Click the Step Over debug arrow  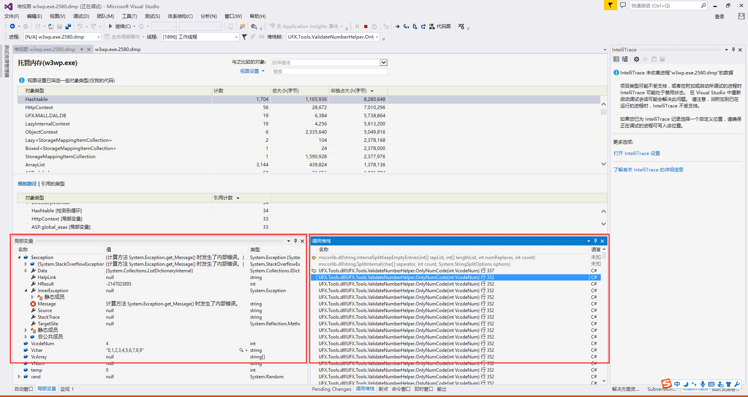[415, 26]
